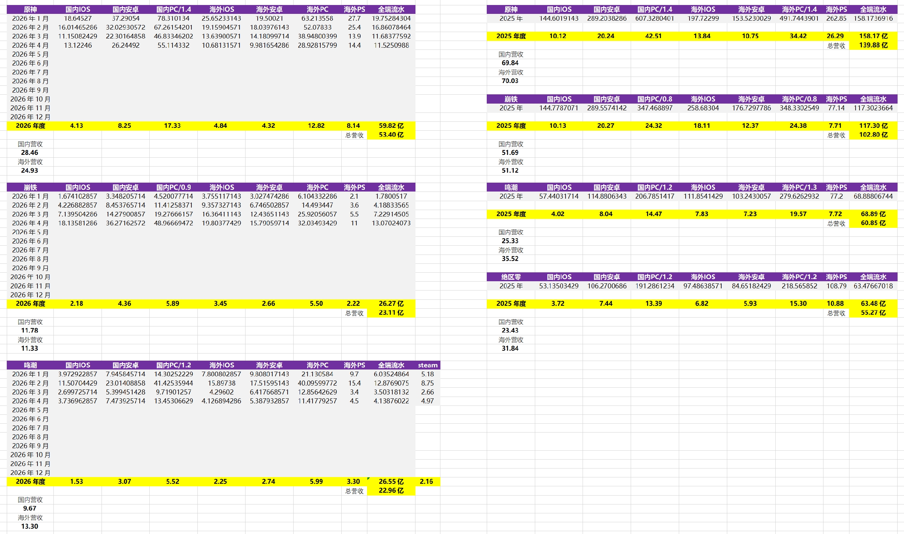This screenshot has width=904, height=534.
Task: Click the cell containing 23.01408858
Action: click(125, 383)
